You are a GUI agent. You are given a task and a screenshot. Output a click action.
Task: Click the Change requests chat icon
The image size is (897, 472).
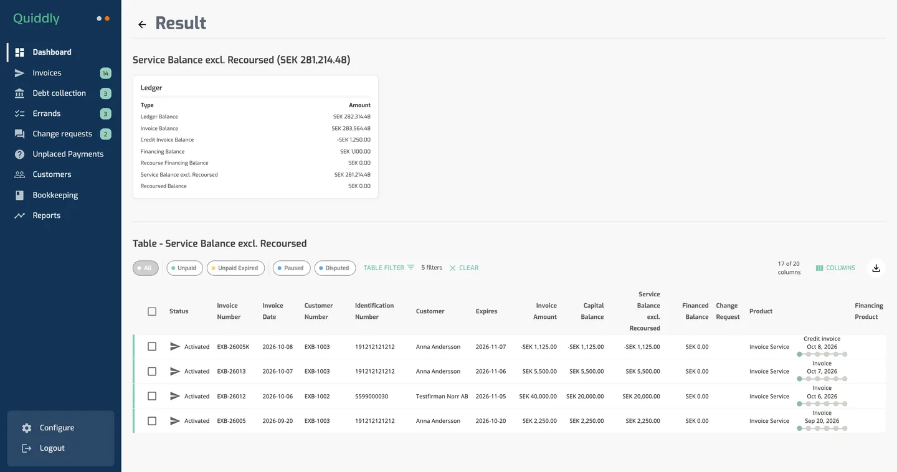(x=20, y=134)
